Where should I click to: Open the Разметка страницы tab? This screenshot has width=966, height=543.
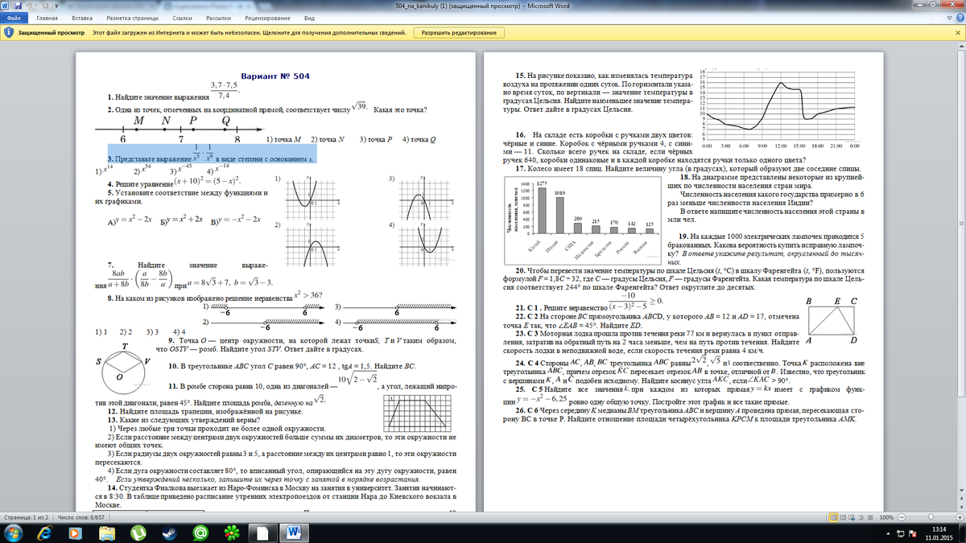[134, 17]
